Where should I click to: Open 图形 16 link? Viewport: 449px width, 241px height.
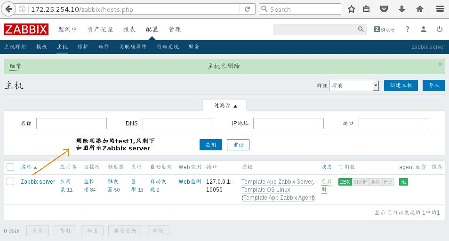pyautogui.click(x=137, y=186)
